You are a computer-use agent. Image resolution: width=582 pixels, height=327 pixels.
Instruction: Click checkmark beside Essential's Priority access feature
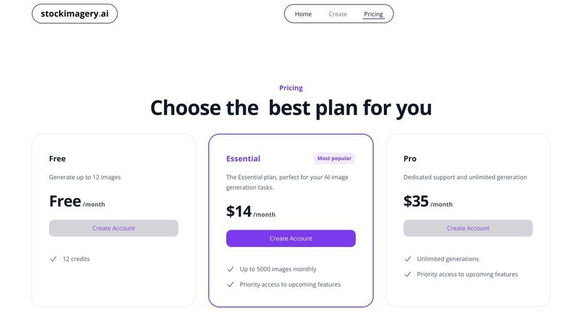[230, 284]
